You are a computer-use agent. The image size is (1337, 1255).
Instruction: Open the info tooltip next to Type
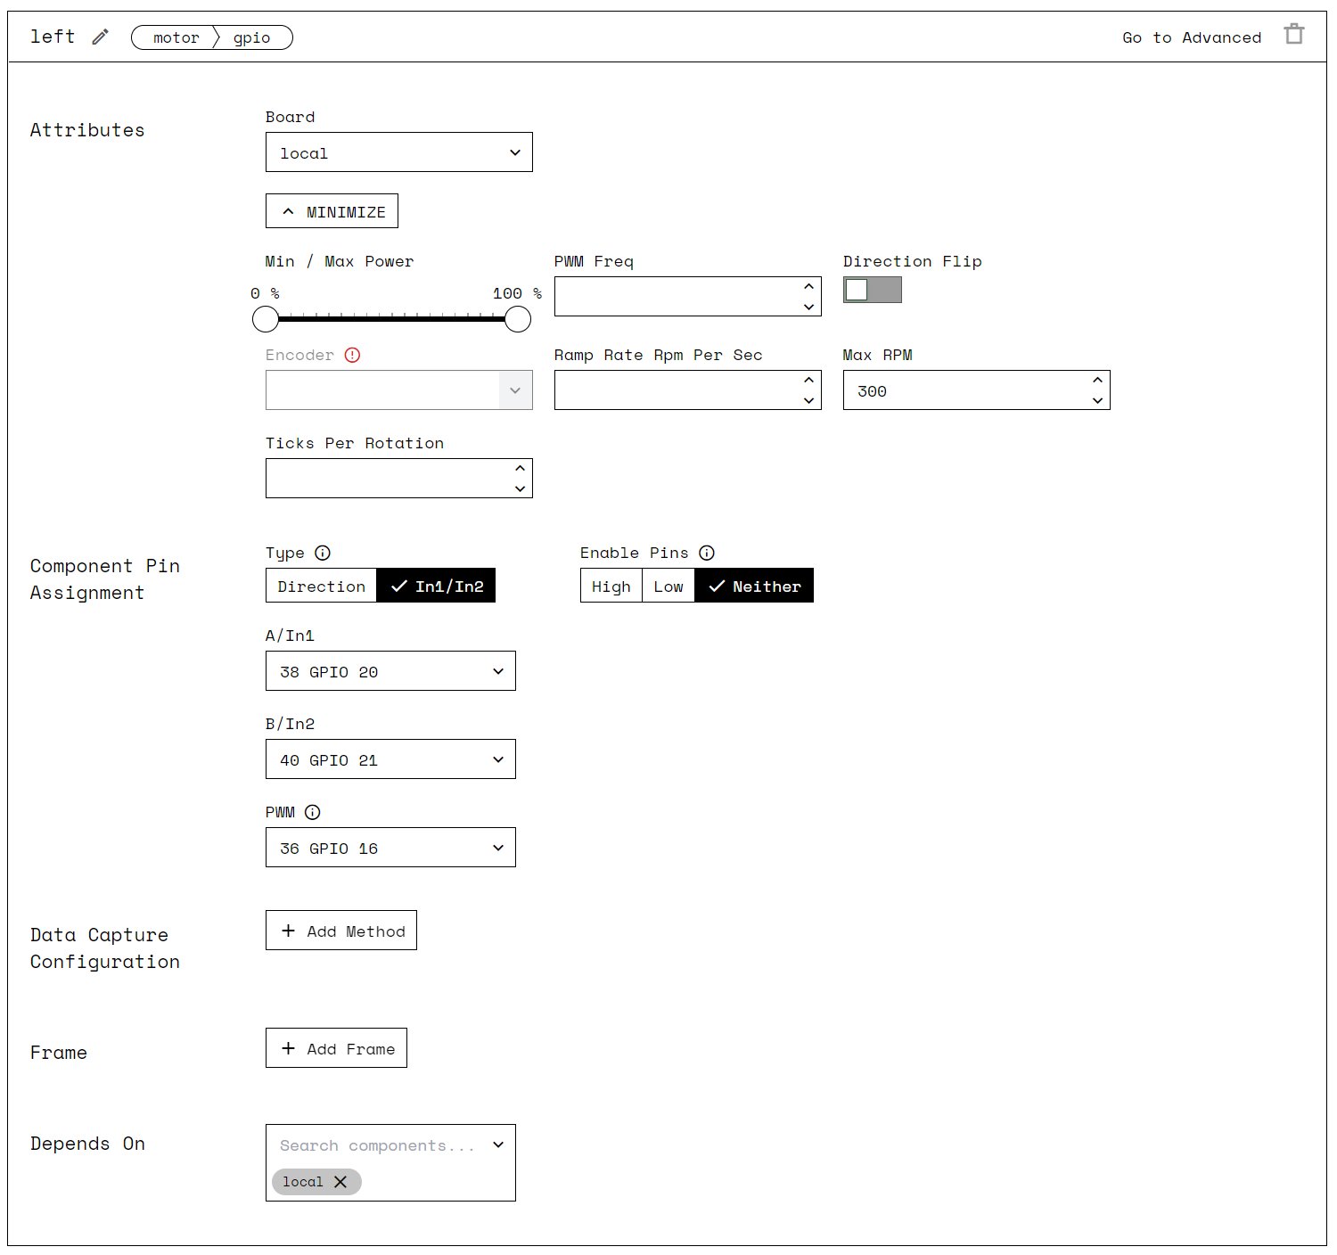322,553
